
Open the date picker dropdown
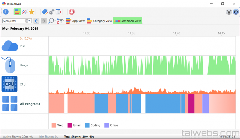[x=30, y=21]
